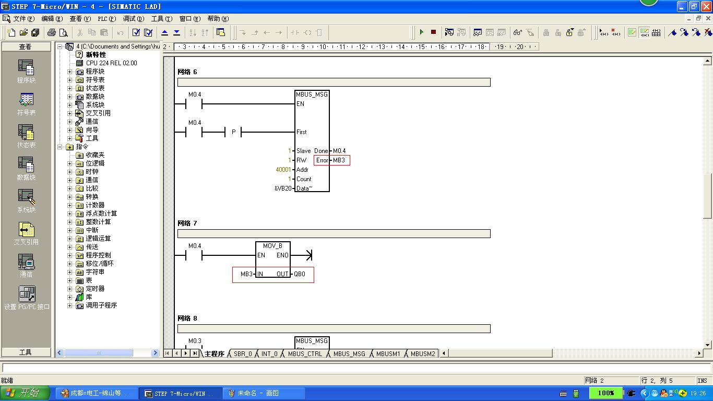Open the 符号表 icon in the navigation bar
The image size is (713, 401).
coord(26,104)
